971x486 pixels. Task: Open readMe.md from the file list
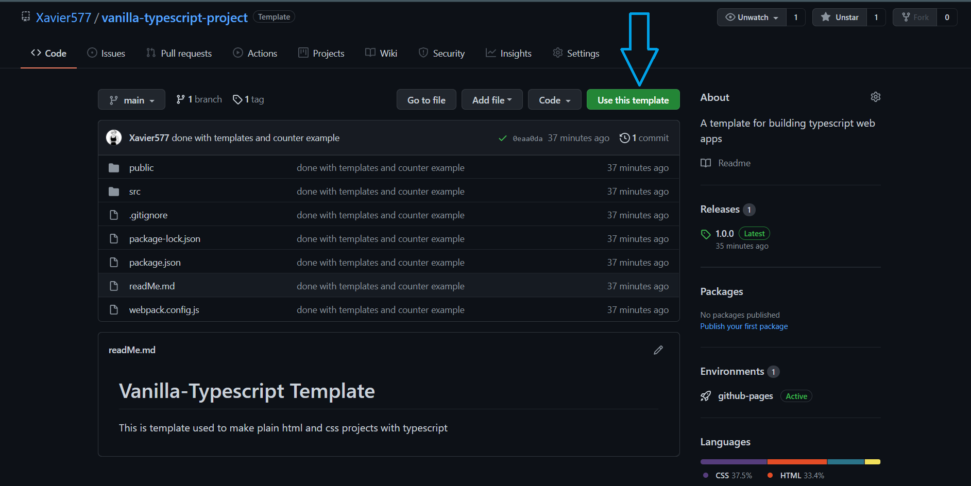coord(152,286)
